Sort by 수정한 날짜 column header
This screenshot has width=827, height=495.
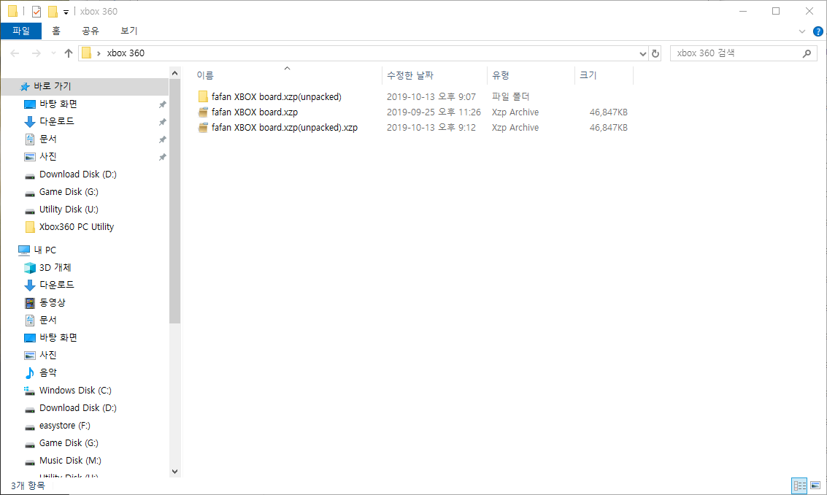click(x=410, y=75)
